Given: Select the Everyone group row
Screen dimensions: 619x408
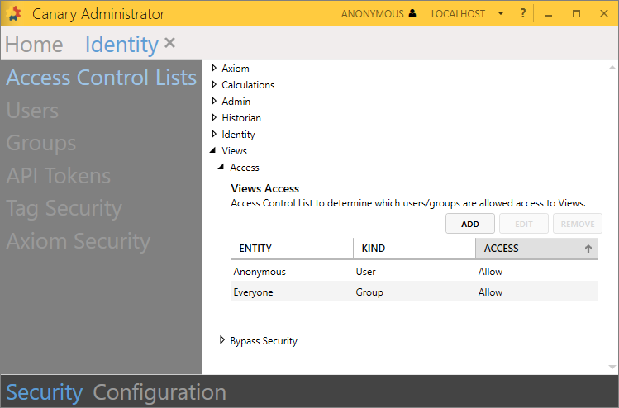Looking at the screenshot, I should pyautogui.click(x=413, y=292).
